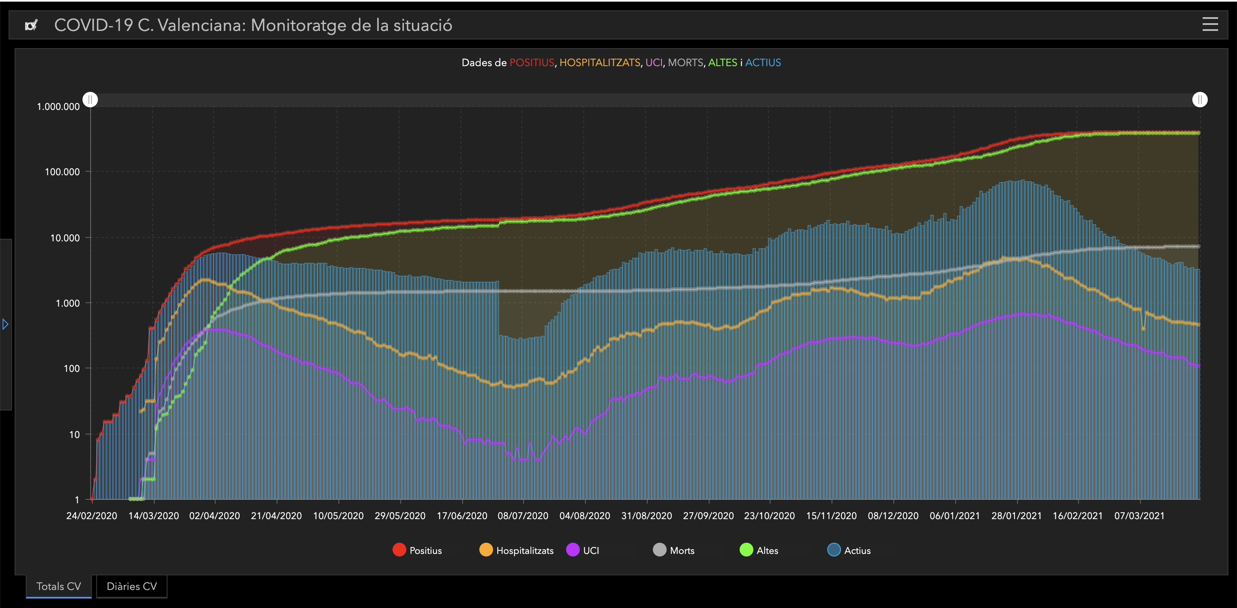
Task: Toggle the UCI purple legend marker
Action: [573, 550]
